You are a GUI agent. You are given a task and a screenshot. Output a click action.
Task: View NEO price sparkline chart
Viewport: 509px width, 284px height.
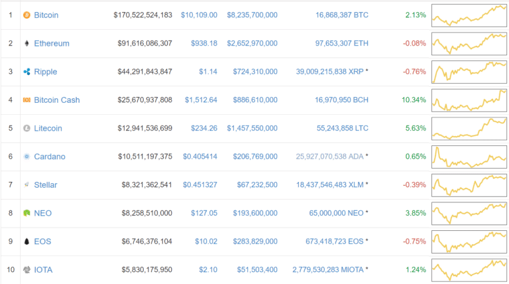click(469, 214)
